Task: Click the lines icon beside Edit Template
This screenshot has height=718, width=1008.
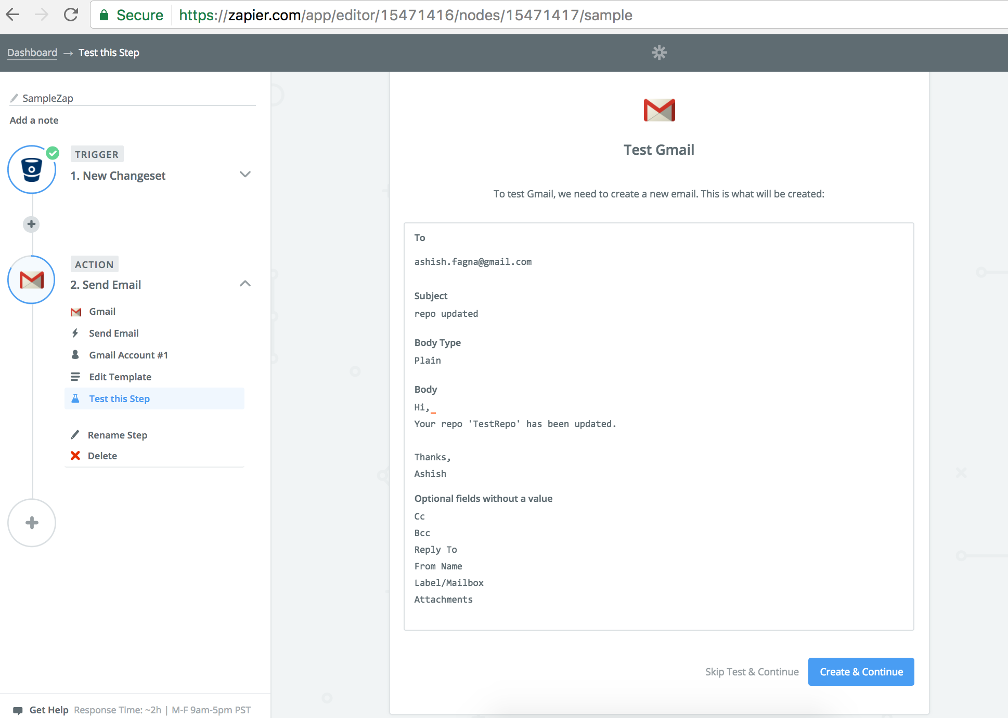Action: (x=75, y=377)
